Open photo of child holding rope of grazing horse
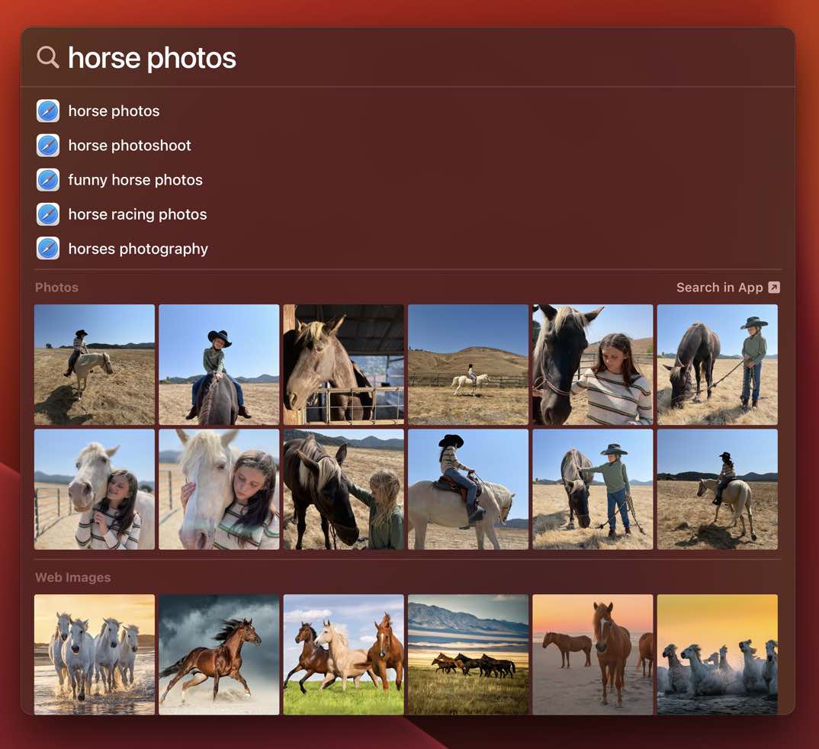Viewport: 819px width, 749px height. tap(717, 365)
